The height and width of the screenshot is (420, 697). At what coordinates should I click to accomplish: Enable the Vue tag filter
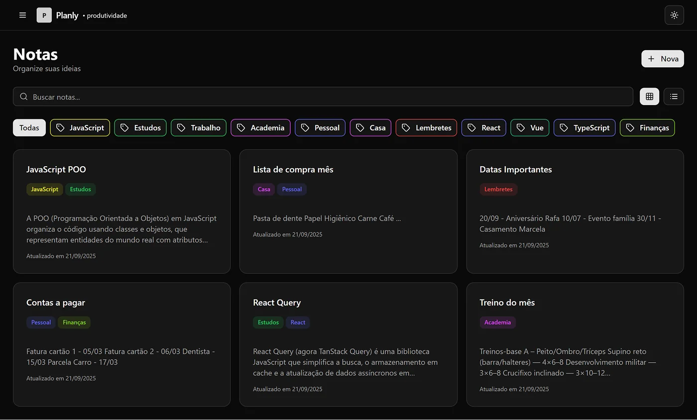click(x=530, y=127)
